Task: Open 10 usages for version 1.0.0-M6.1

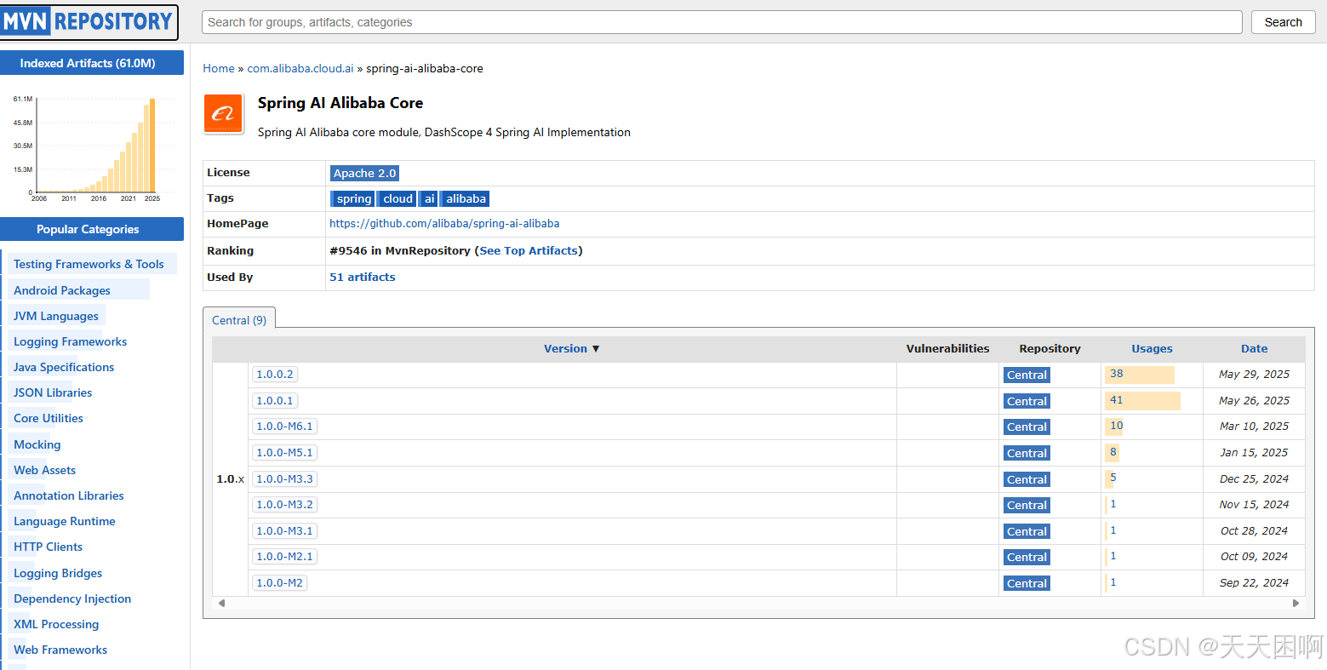Action: 1116,426
